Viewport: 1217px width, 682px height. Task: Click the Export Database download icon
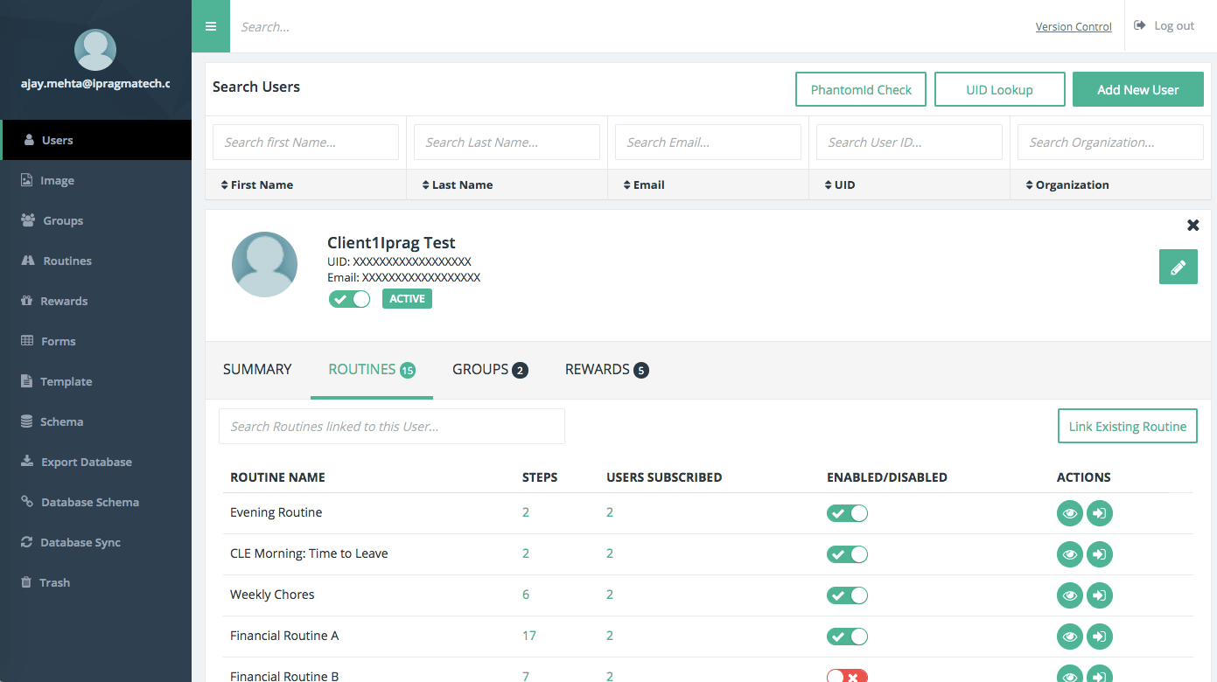(x=27, y=462)
